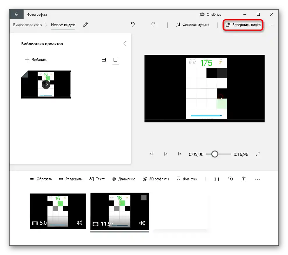The width and height of the screenshot is (288, 255).
Task: Click the video preview area
Action: [x=204, y=88]
